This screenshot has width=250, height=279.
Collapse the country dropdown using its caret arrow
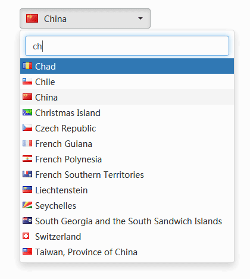[140, 18]
